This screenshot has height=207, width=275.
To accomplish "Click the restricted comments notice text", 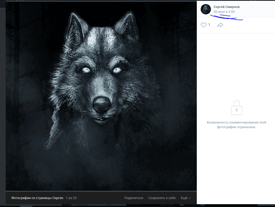I will (236, 125).
